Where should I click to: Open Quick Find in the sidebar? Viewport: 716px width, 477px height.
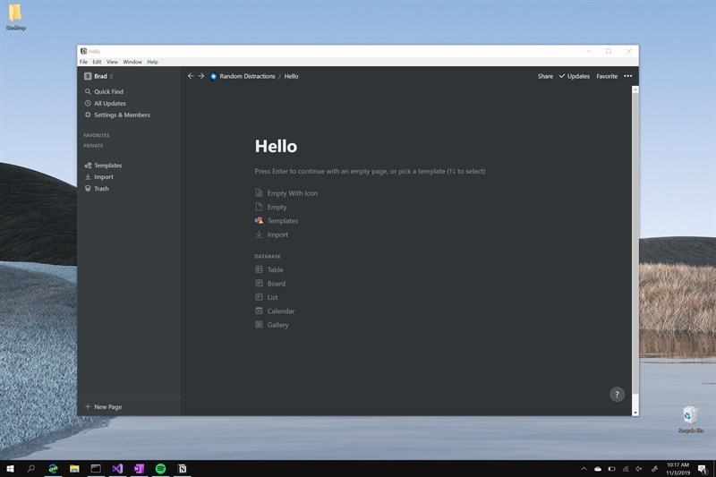pyautogui.click(x=108, y=91)
